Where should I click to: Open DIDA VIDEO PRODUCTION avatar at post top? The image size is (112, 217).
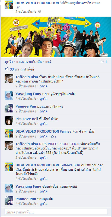[x=9, y=5]
